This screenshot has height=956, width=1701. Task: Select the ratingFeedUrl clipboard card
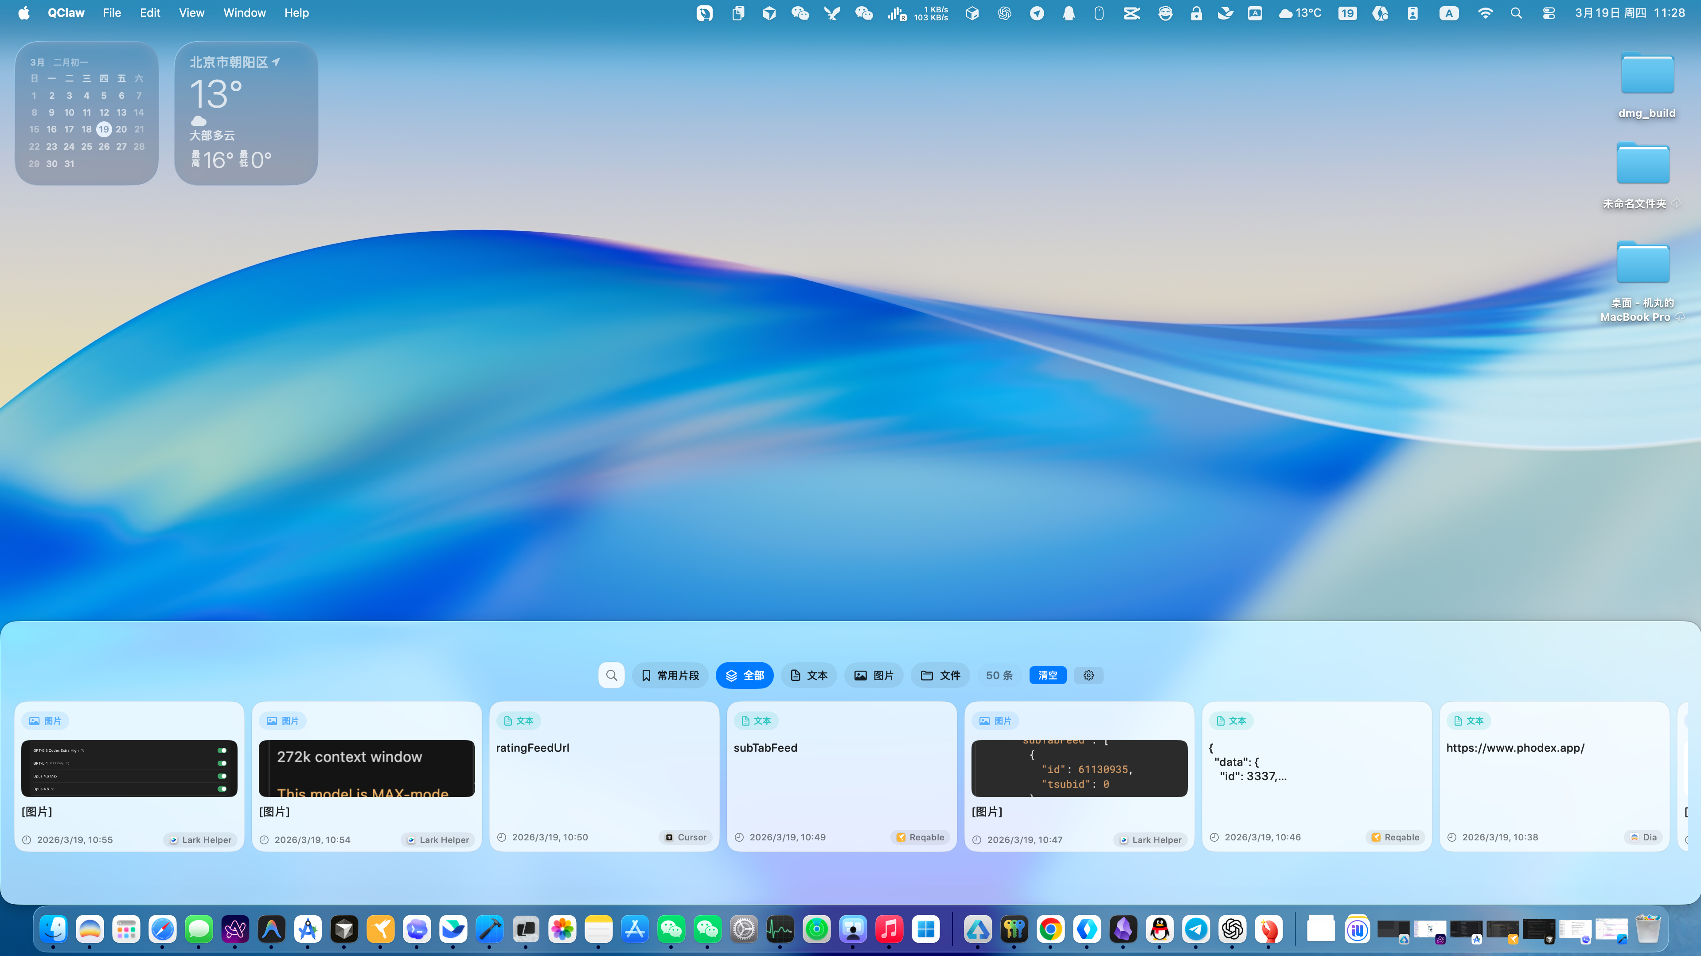point(604,776)
